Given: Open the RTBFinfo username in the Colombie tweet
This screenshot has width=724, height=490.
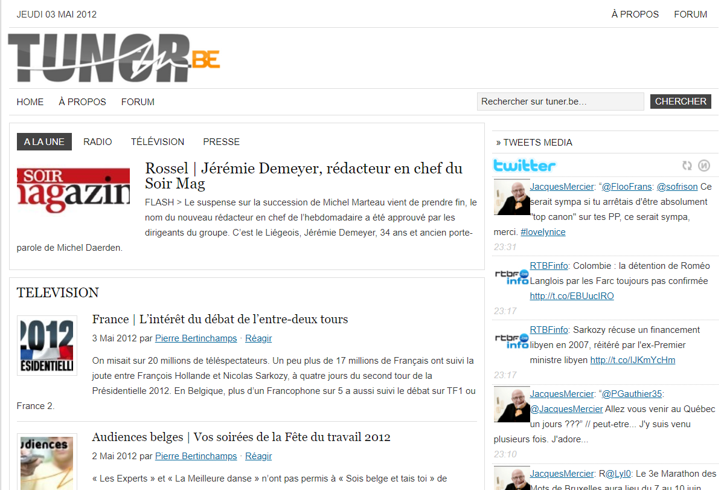Looking at the screenshot, I should click(x=548, y=266).
